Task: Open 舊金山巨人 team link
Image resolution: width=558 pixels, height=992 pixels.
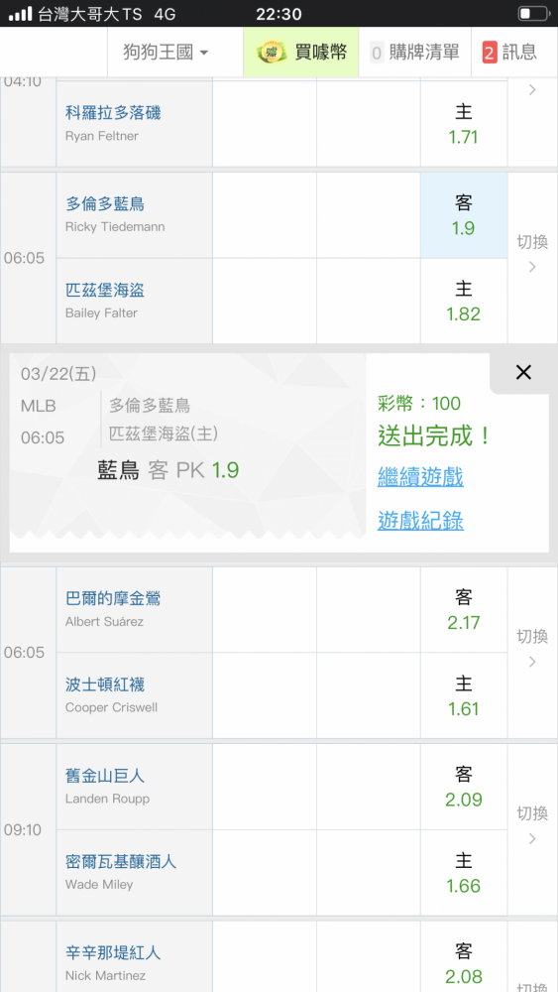Action: tap(105, 776)
